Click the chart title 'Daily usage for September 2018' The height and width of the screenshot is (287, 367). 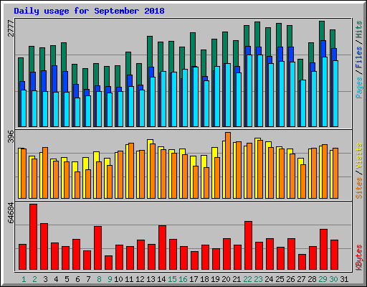point(89,11)
